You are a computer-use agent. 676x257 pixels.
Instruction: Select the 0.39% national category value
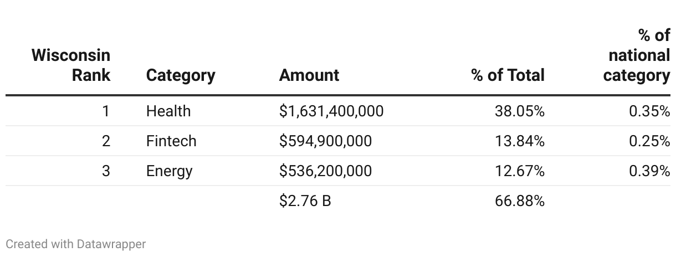[649, 171]
